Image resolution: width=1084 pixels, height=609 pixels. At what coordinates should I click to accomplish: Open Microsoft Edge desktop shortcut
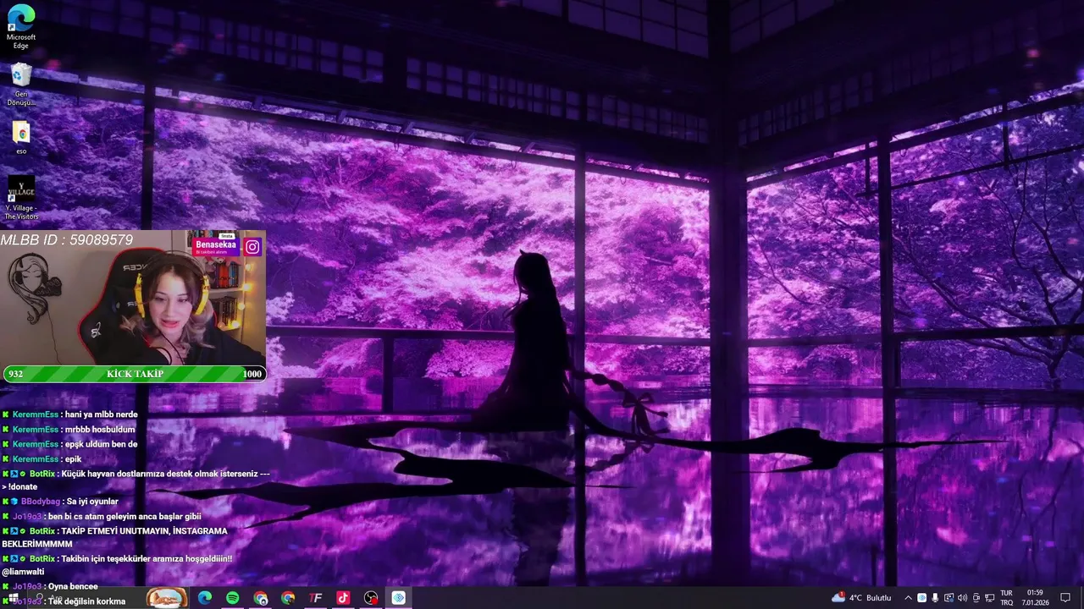click(21, 26)
